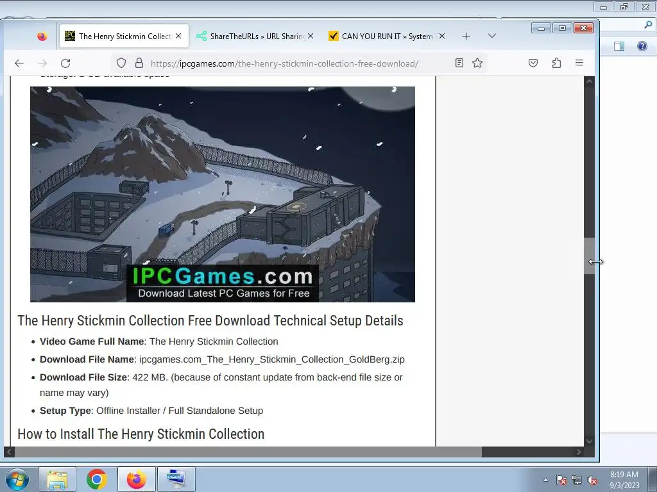The image size is (657, 492).
Task: Close the Firefox window
Action: [583, 28]
